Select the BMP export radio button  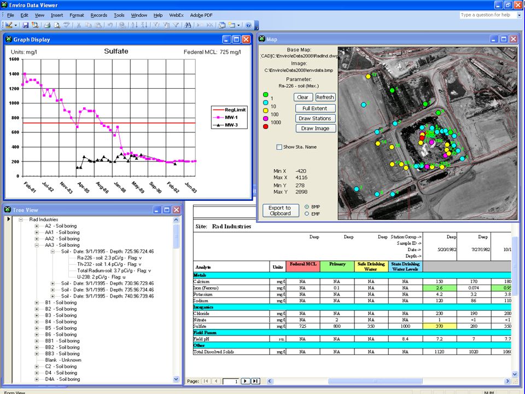[307, 207]
